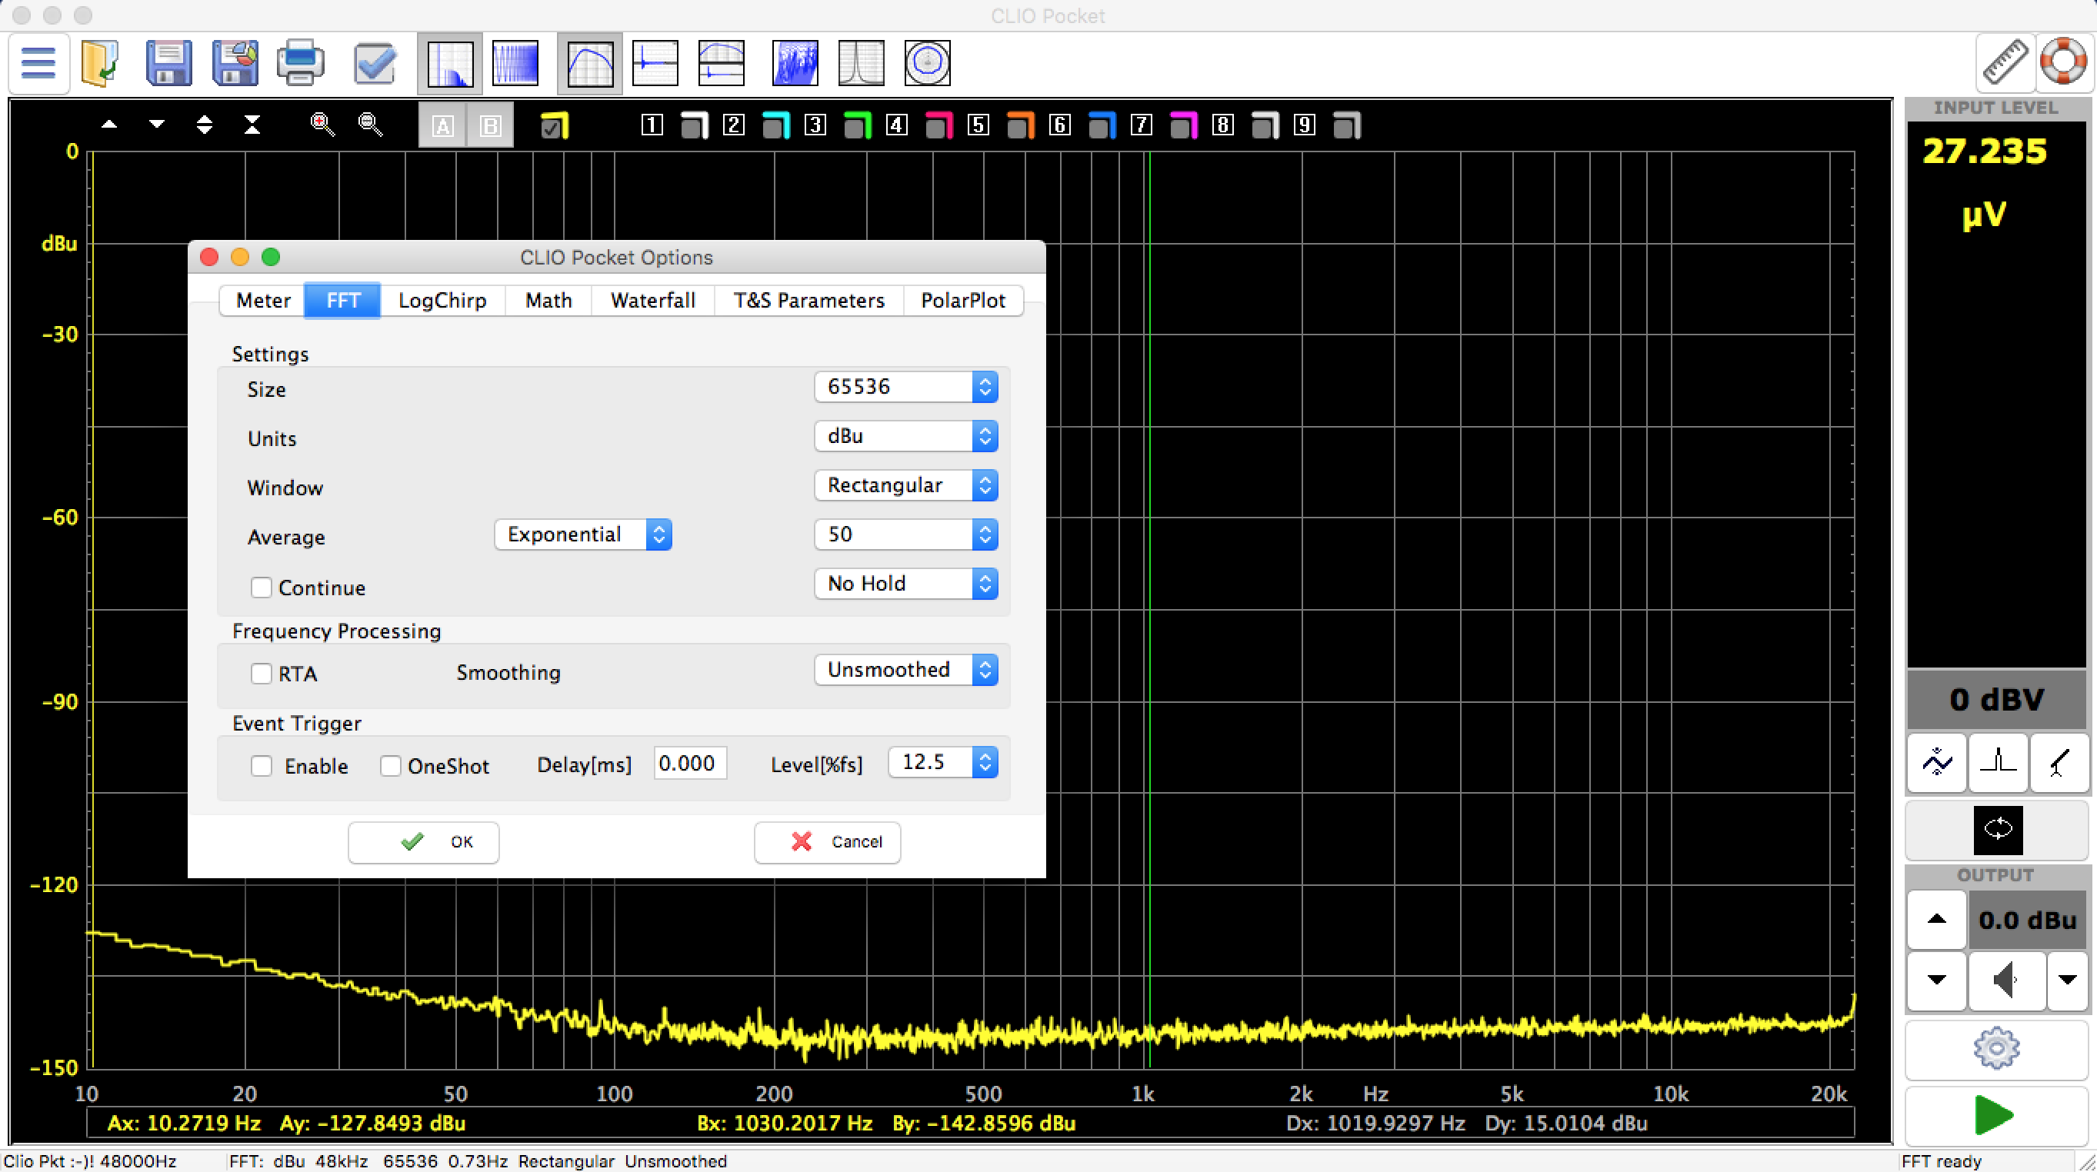Click the cyan overlay 2 color swatch
2097x1172 pixels.
(775, 126)
